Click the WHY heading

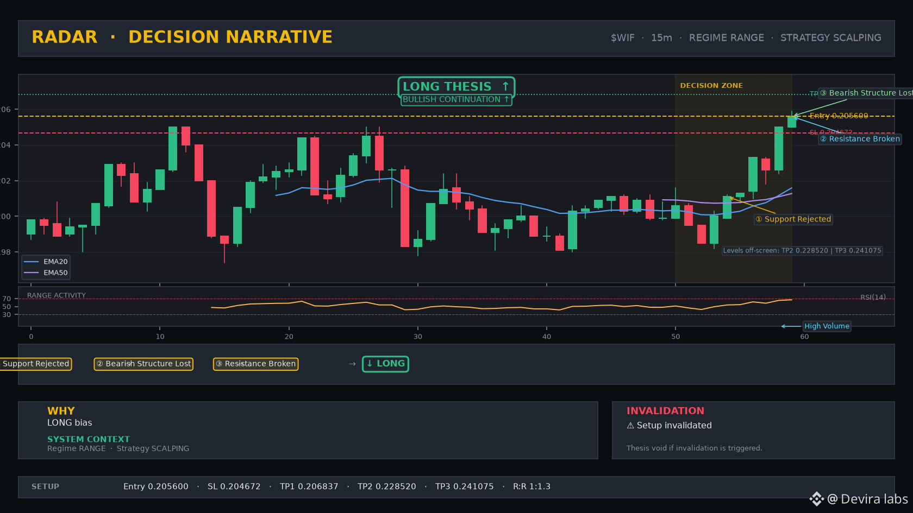tap(61, 411)
